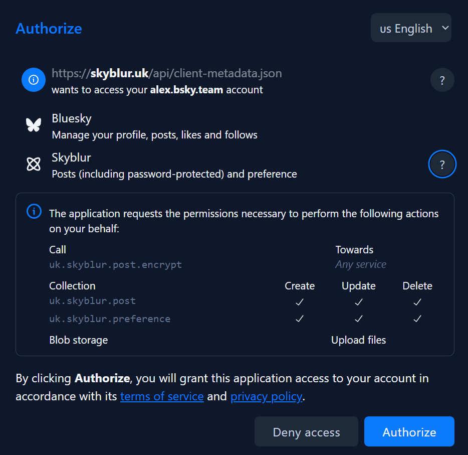This screenshot has width=468, height=455.
Task: Click the Blob storage row label
Action: tap(79, 340)
